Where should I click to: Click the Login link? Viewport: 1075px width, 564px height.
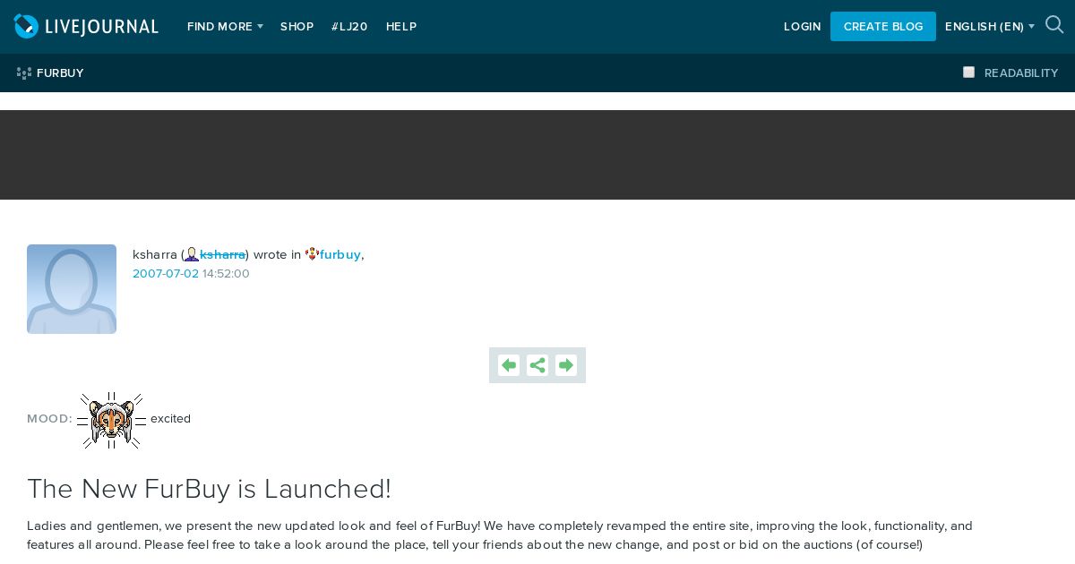pyautogui.click(x=802, y=27)
